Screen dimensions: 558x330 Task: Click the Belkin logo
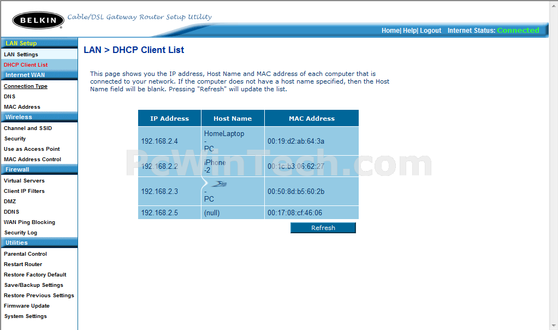pyautogui.click(x=38, y=20)
